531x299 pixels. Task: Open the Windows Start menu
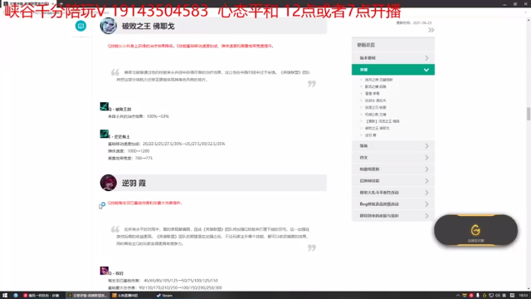coord(5,296)
